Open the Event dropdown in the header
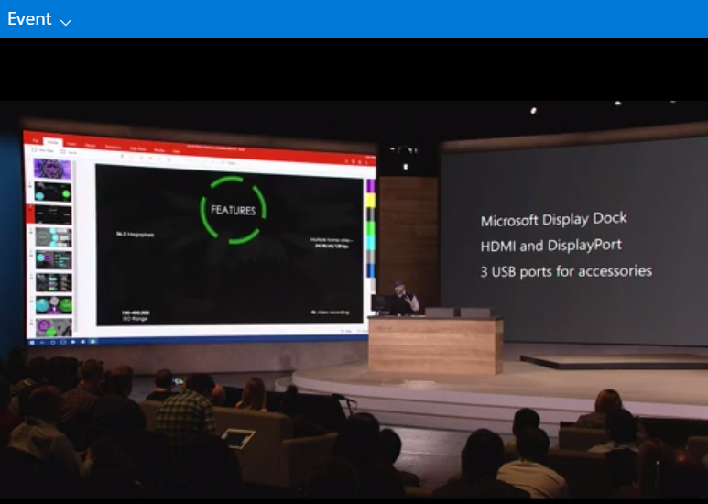The width and height of the screenshot is (708, 504). pos(39,19)
